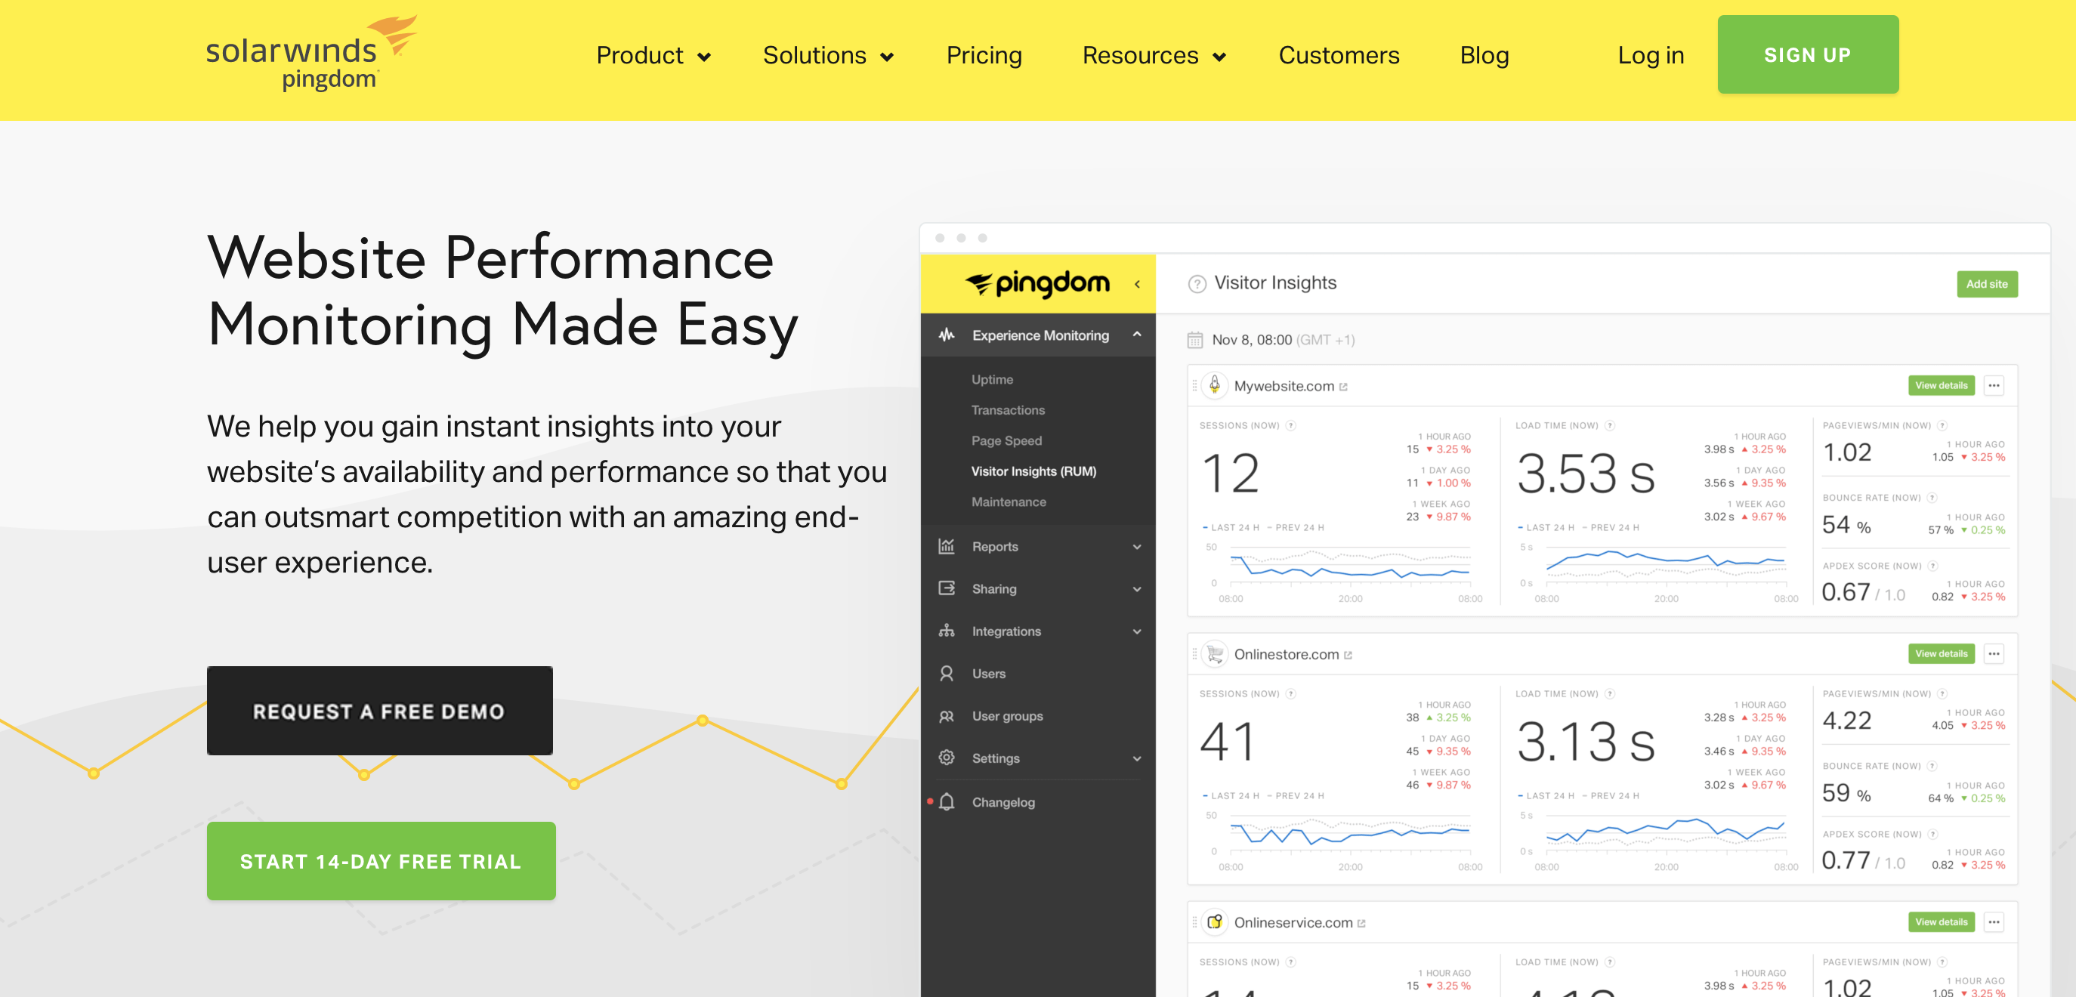Click the Experience Monitoring icon in sidebar
Screen dimensions: 2076x997
point(947,335)
